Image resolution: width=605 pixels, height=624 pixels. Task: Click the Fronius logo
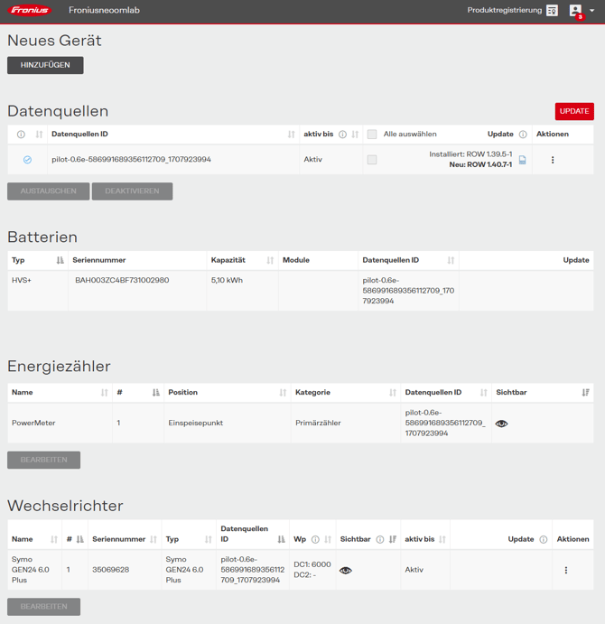[30, 11]
